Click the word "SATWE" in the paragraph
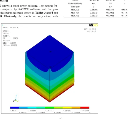Viewport: 128px width, 119px height. tap(23, 9)
